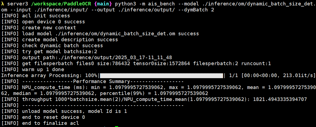Click the "create new context" log line
Screen dimensions: 316x127
[x=49, y=28]
